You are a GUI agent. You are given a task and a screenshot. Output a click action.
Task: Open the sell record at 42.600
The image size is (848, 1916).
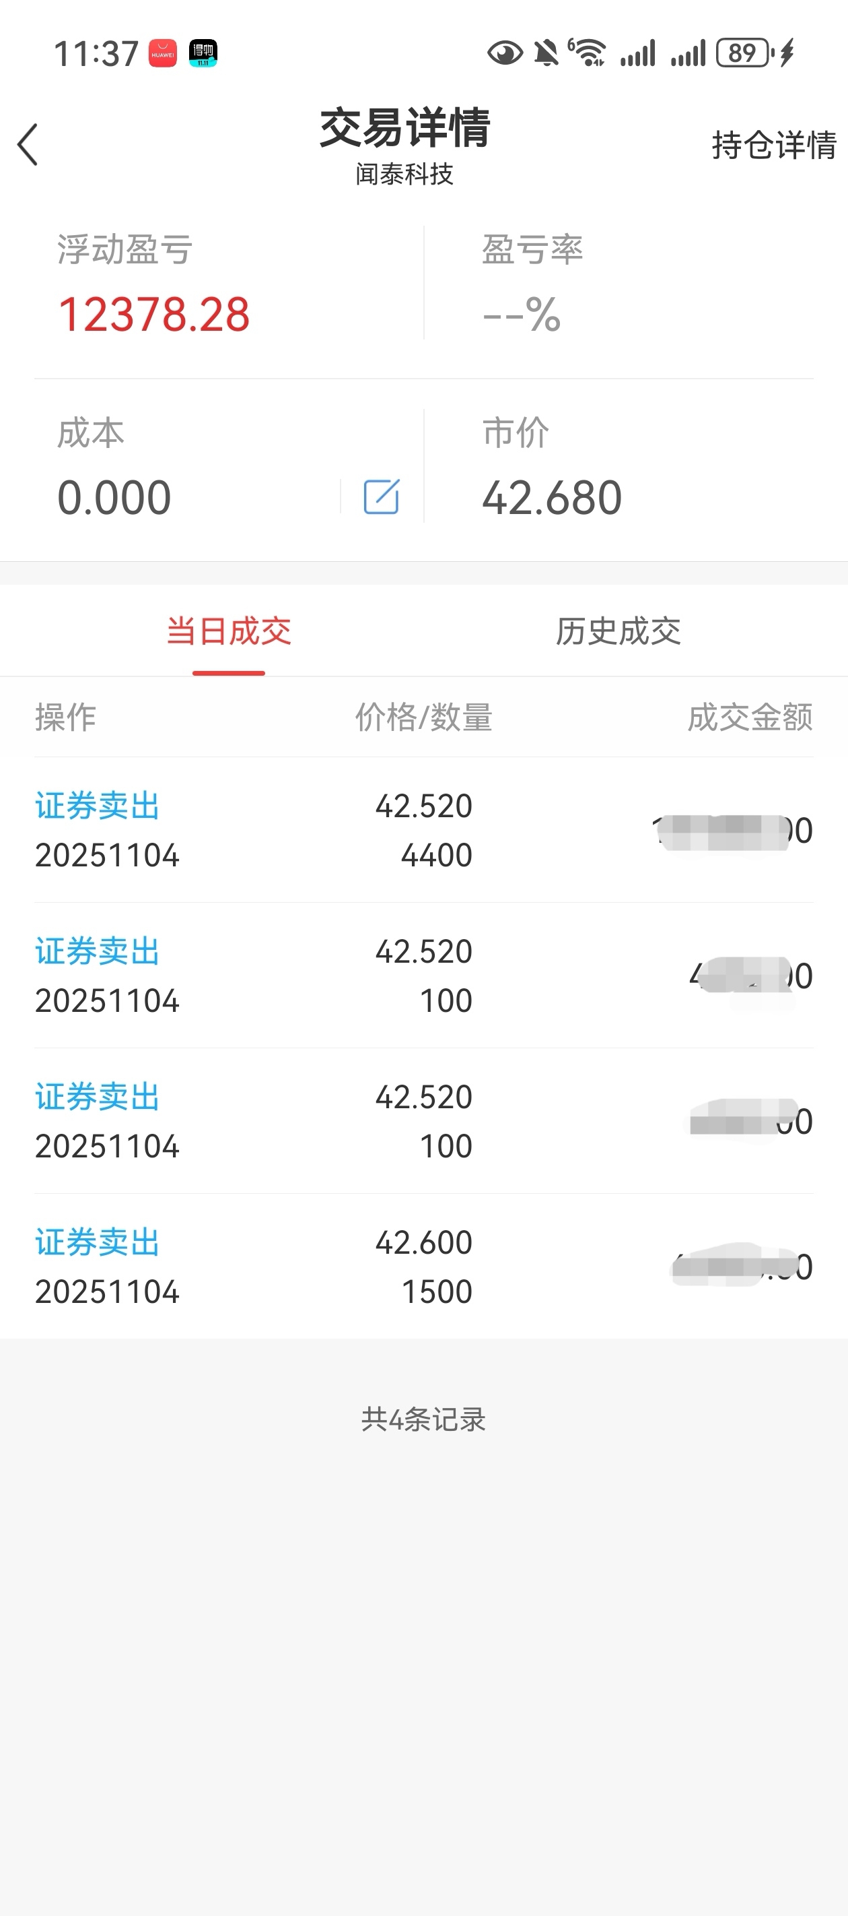(x=423, y=1267)
